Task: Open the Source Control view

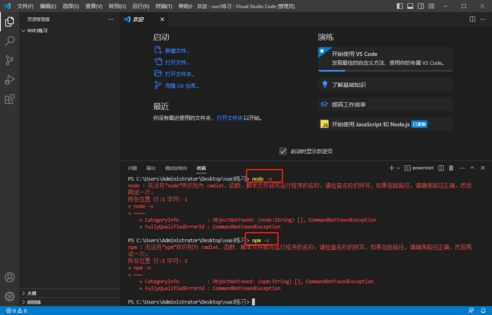Action: 10,60
